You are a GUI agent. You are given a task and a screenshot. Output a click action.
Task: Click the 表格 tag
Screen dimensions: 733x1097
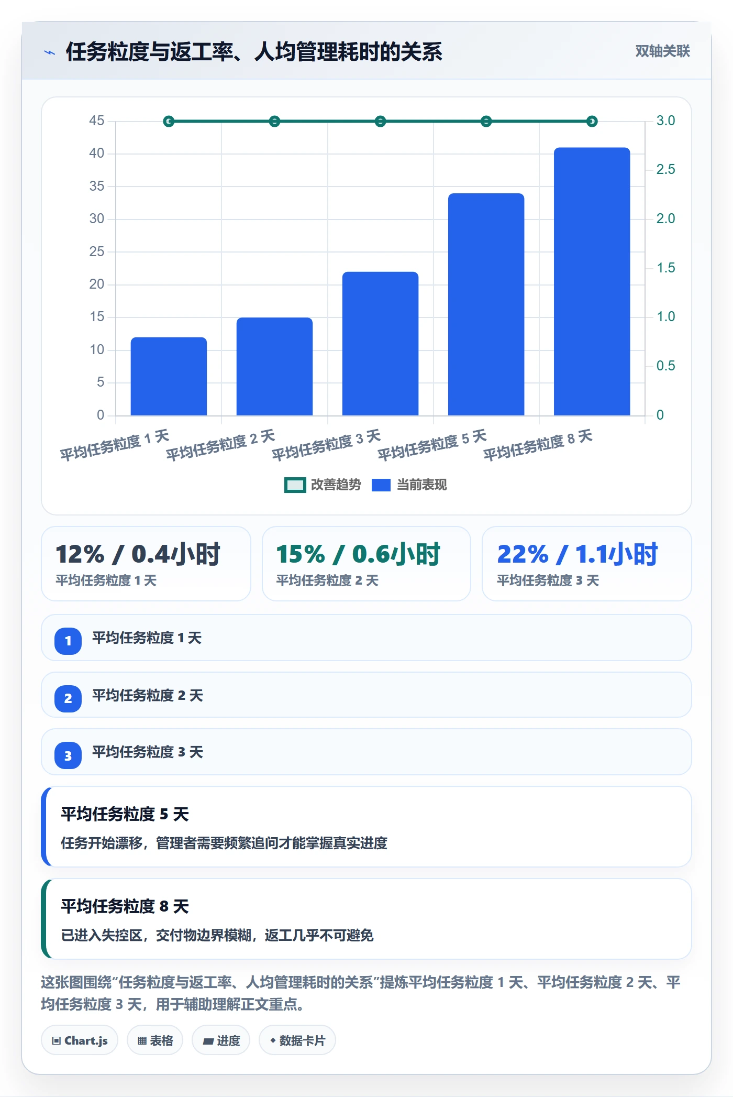click(155, 1040)
